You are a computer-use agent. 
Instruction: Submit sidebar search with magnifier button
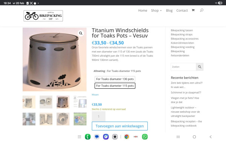tap(200, 67)
